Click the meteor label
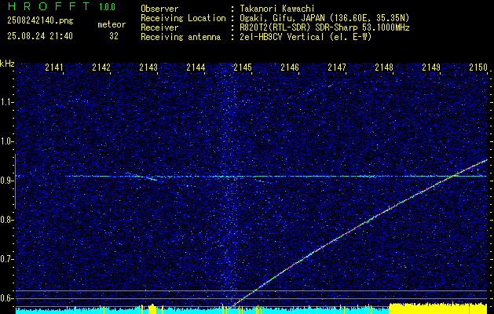The image size is (494, 314). click(x=112, y=24)
